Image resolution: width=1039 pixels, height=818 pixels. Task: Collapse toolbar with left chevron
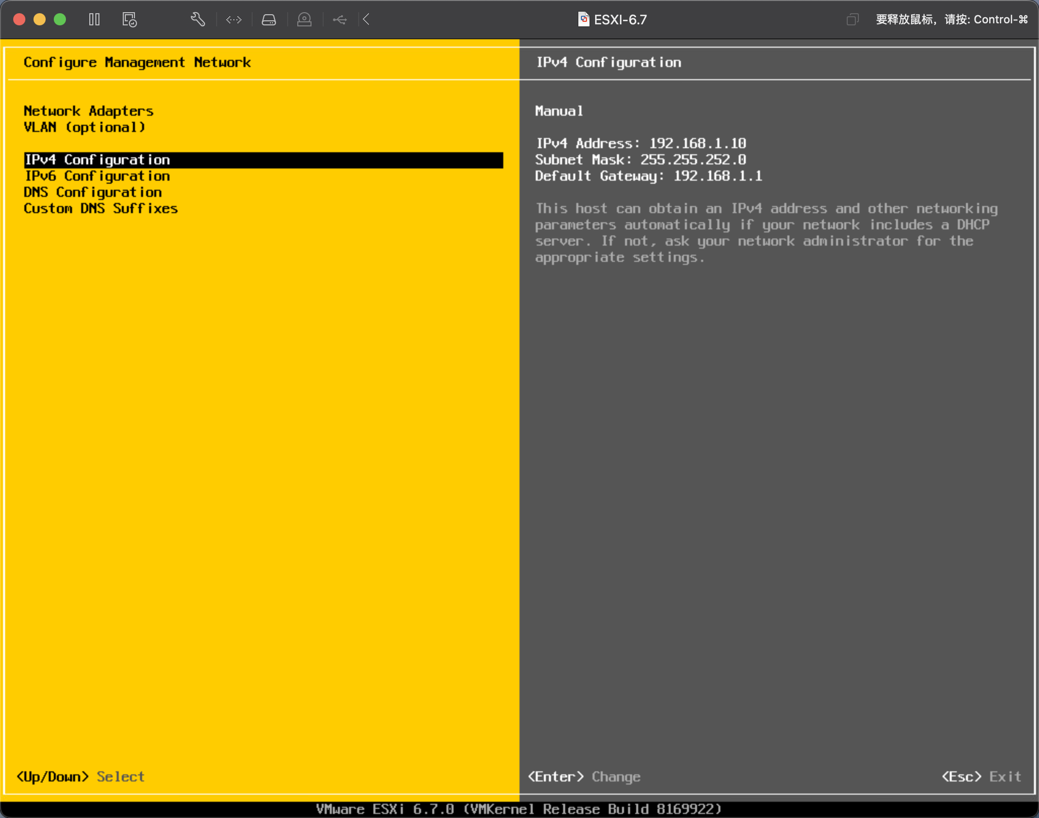[x=366, y=19]
